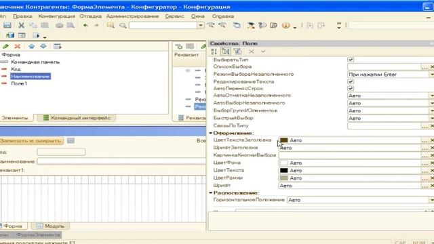Open the Шрифт ellipsis font picker button
This screenshot has width=434, height=244.
[425, 186]
